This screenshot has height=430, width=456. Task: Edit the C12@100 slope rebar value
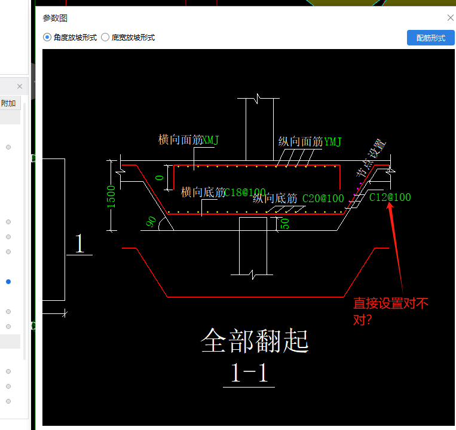coord(390,197)
